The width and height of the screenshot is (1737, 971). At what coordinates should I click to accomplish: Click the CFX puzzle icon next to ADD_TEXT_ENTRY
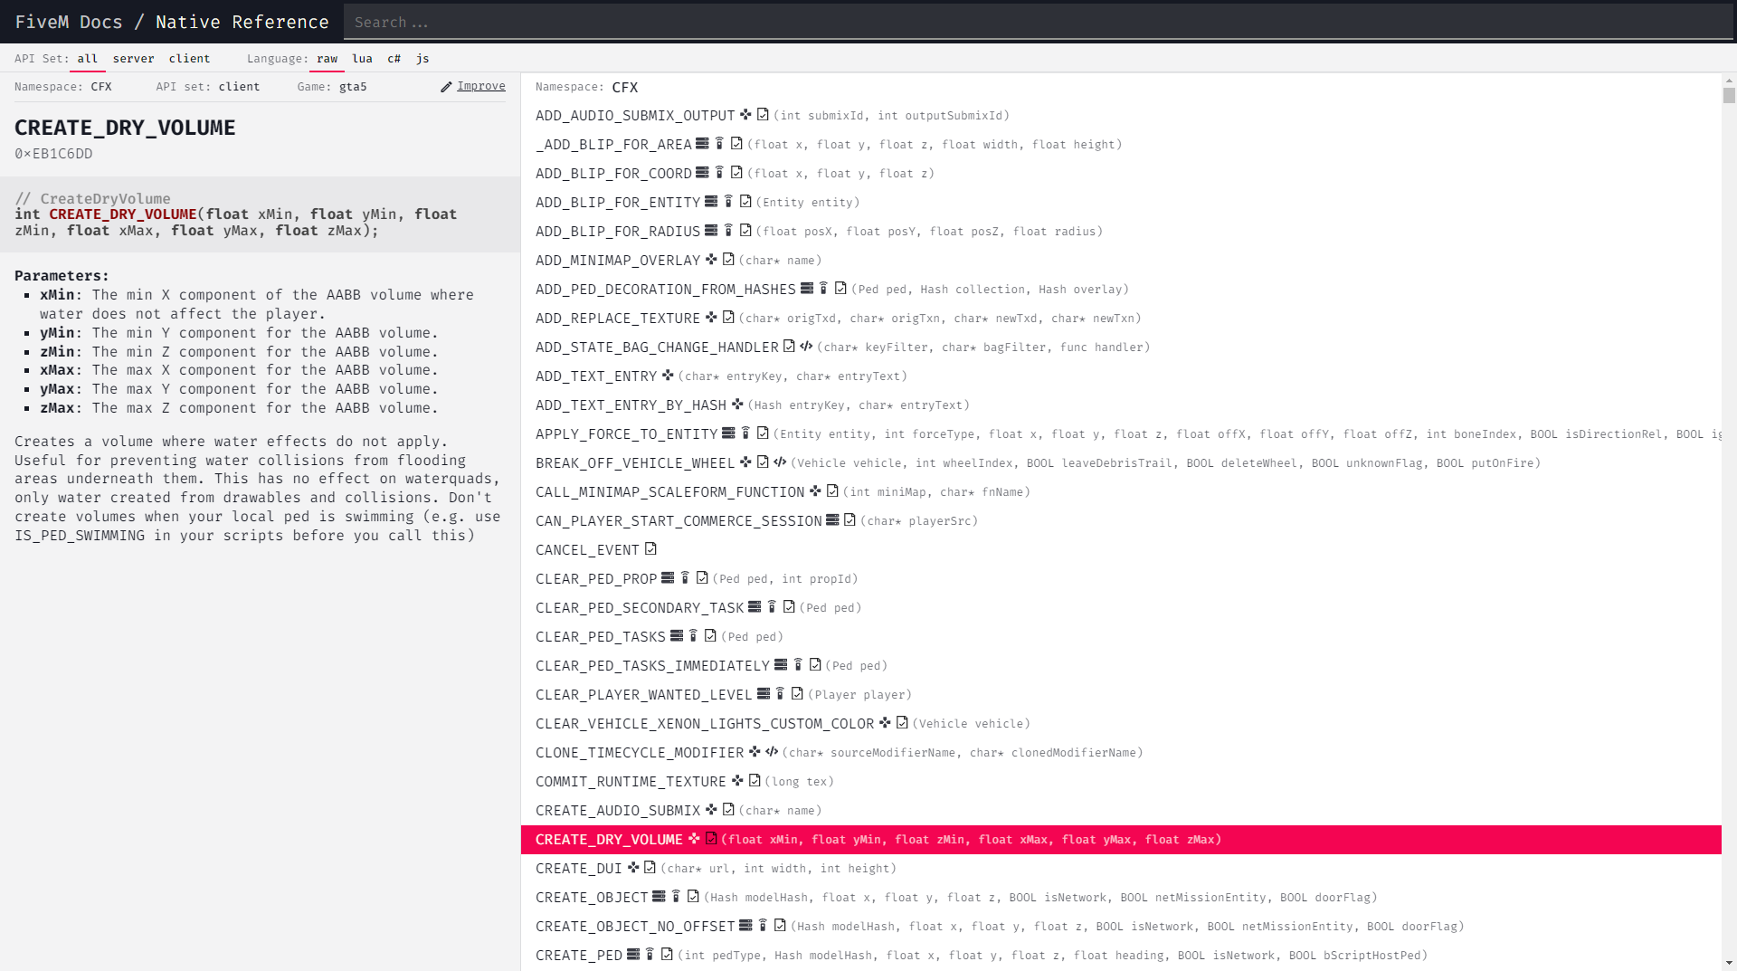pos(668,376)
